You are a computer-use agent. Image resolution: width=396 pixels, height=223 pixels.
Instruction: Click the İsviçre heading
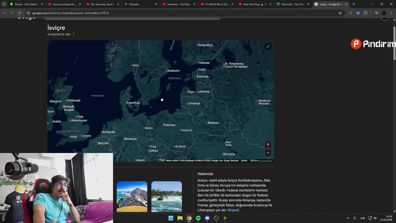point(56,28)
